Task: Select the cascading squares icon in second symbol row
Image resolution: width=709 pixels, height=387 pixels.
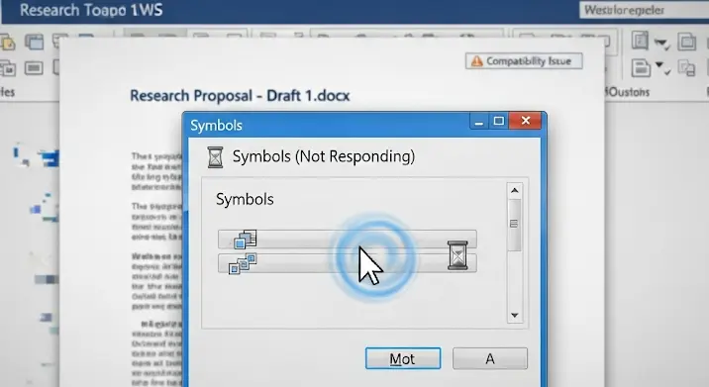Action: tap(243, 263)
